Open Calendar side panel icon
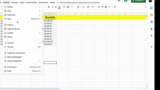This screenshot has width=160, height=90. tap(151, 8)
